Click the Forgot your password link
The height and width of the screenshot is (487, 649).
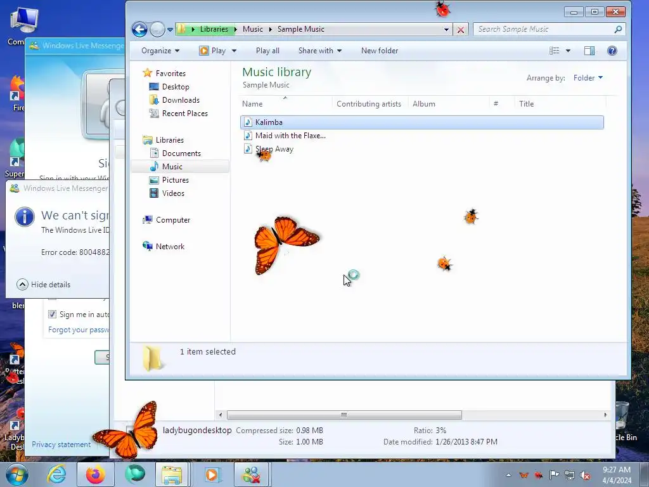78,330
